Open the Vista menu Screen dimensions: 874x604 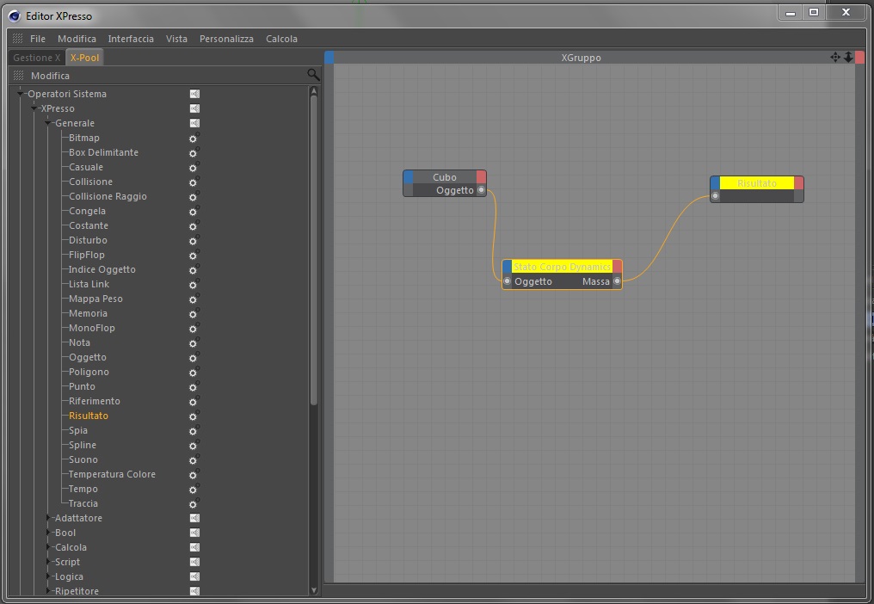point(176,39)
